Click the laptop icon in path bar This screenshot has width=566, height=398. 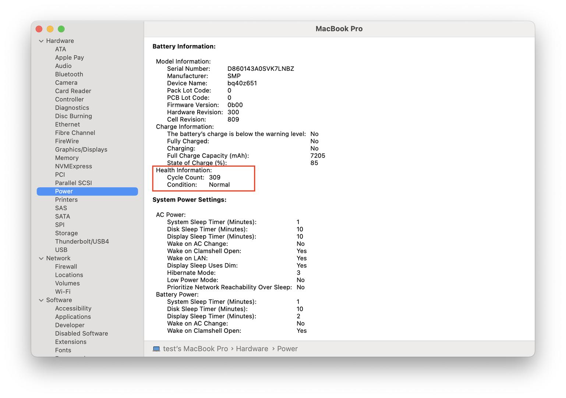pos(156,349)
